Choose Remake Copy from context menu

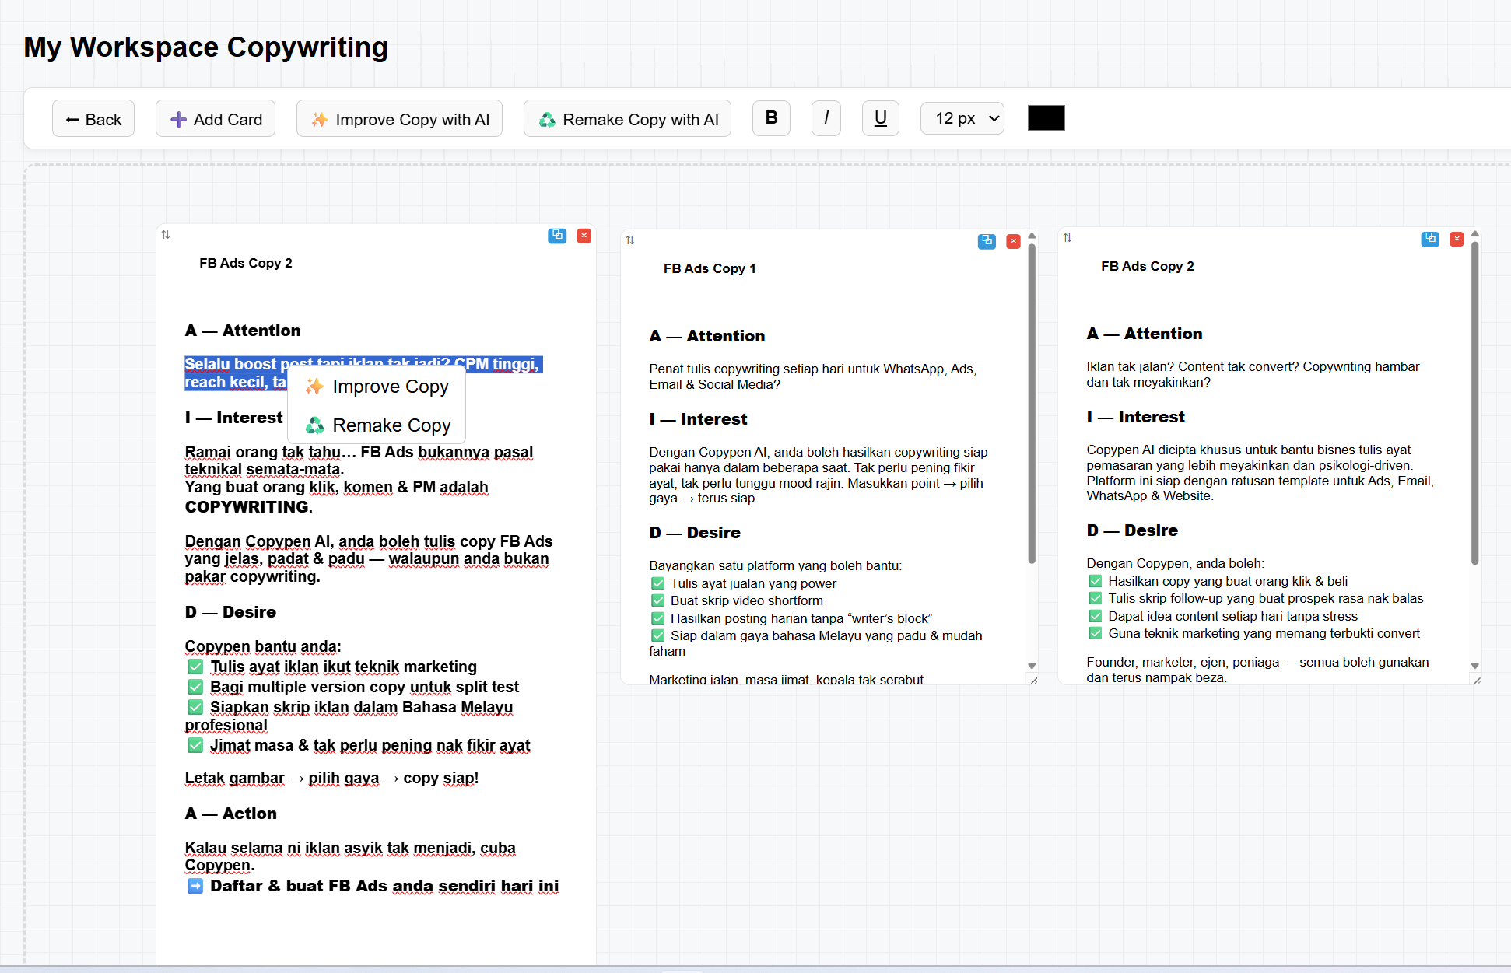click(378, 425)
